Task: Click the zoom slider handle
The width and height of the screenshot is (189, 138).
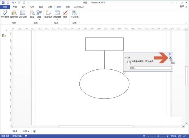Action: pyautogui.click(x=158, y=136)
